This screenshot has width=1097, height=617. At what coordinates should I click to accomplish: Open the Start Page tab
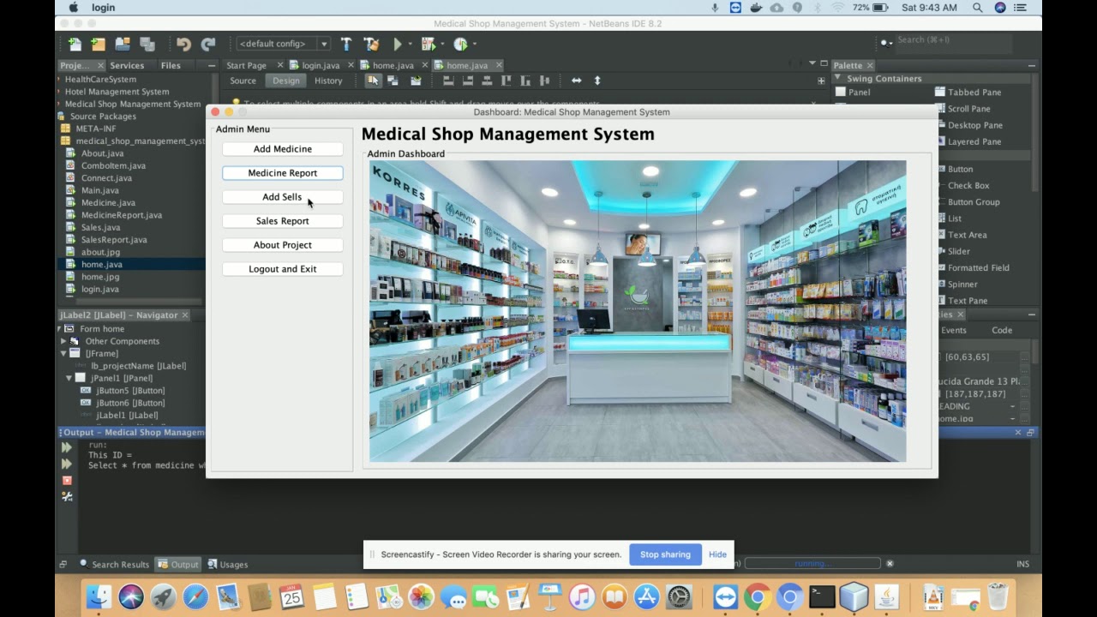pos(246,65)
